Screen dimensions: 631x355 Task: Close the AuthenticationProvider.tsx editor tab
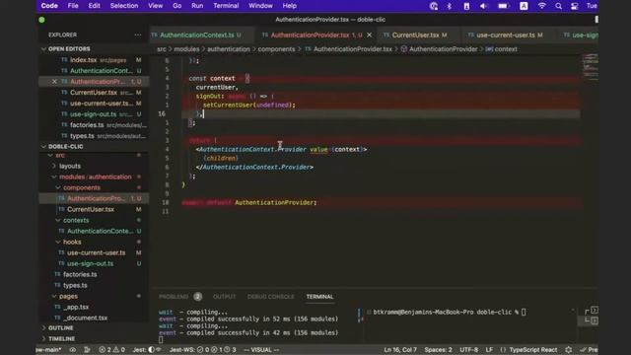369,35
